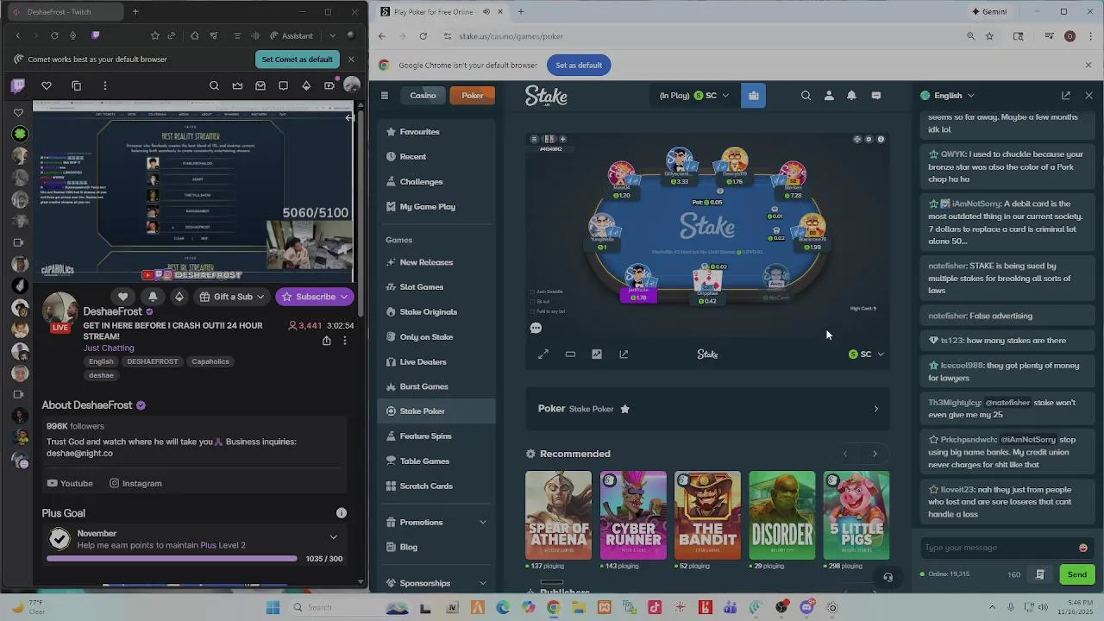The width and height of the screenshot is (1104, 621).
Task: Open Twitch bits diamond icon
Action: (x=306, y=85)
